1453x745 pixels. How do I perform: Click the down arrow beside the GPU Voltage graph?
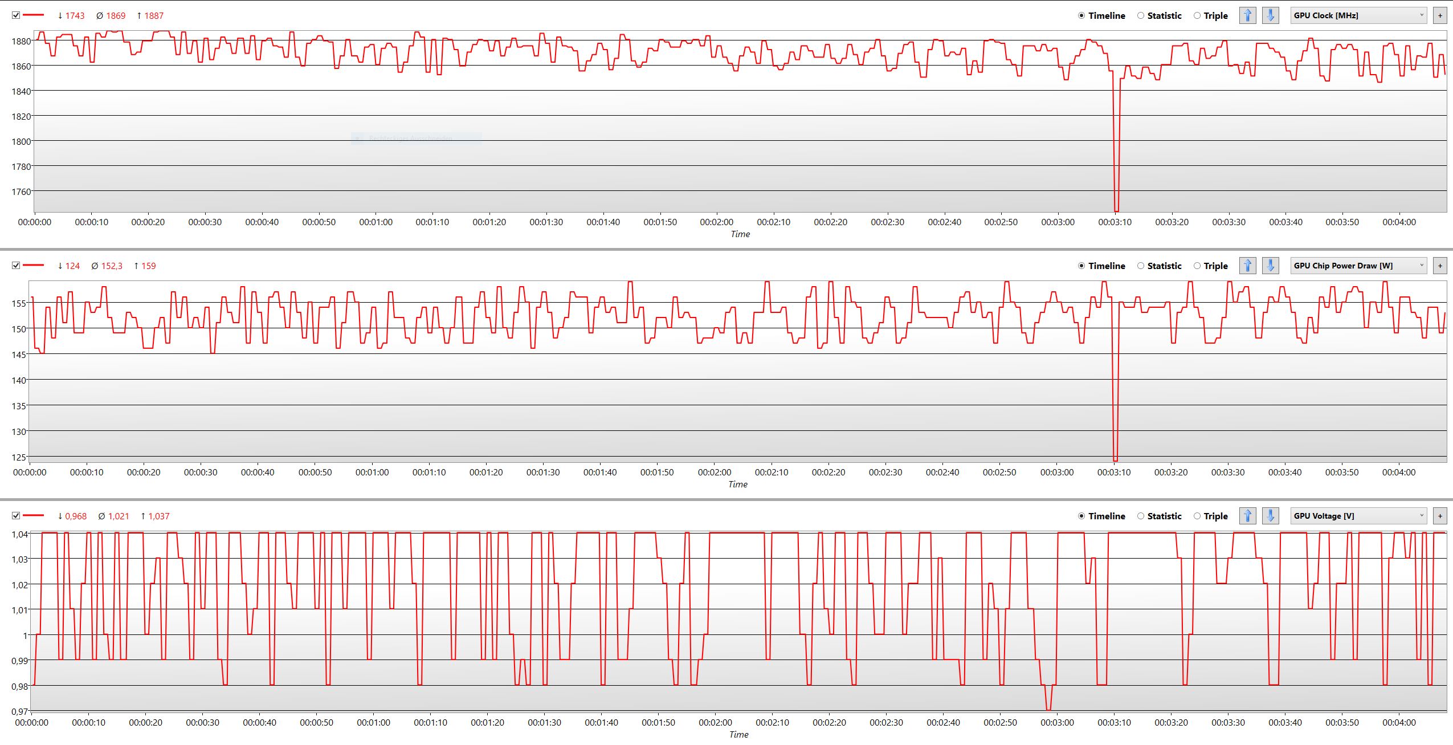[x=1270, y=516]
